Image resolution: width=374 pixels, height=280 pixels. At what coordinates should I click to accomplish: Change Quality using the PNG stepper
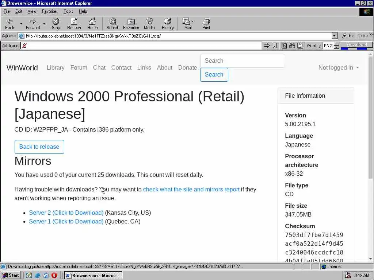click(336, 46)
